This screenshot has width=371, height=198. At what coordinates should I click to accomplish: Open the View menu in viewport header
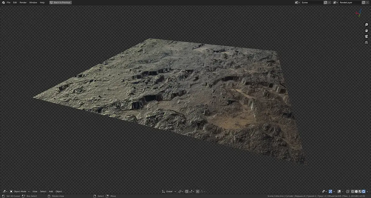pos(35,191)
